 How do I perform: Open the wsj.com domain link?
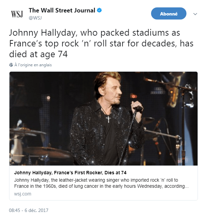(23, 194)
